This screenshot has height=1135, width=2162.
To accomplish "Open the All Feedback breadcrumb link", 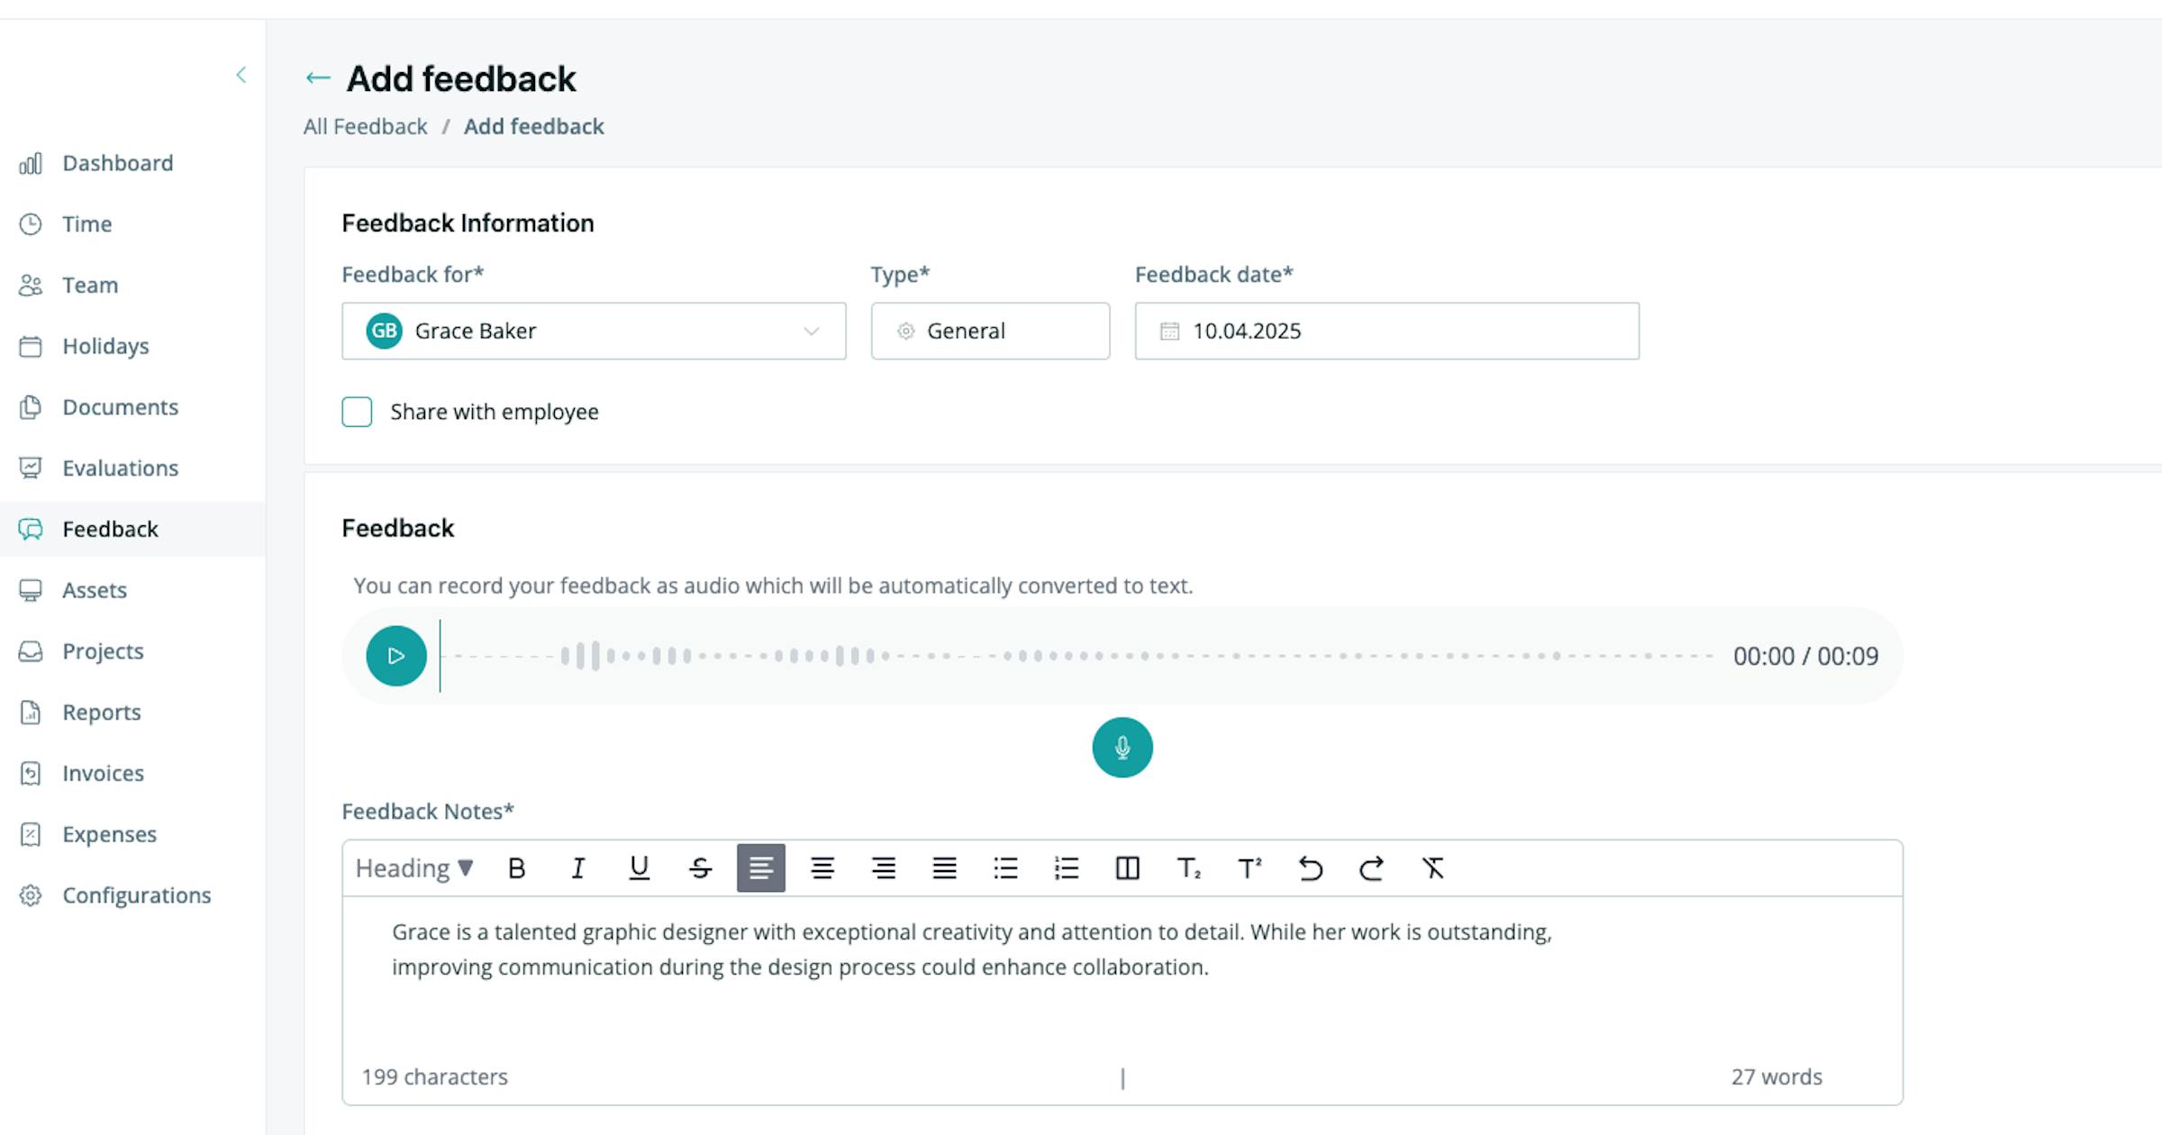I will tap(365, 127).
